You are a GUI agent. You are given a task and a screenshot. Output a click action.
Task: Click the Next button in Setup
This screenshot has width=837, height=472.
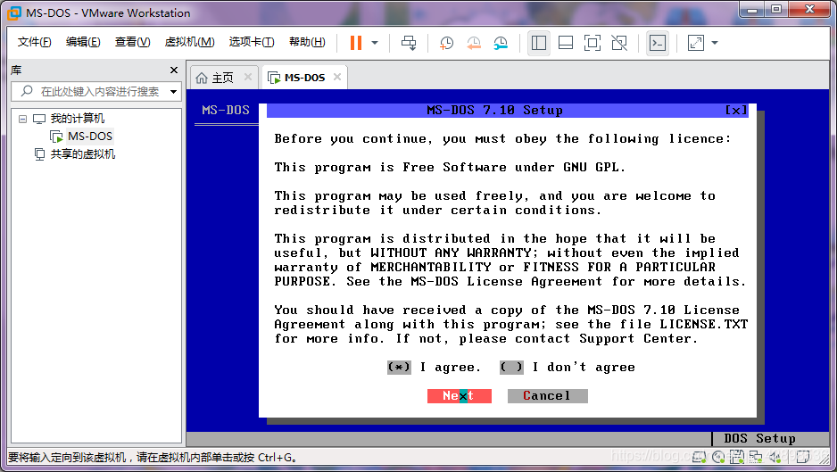click(459, 395)
